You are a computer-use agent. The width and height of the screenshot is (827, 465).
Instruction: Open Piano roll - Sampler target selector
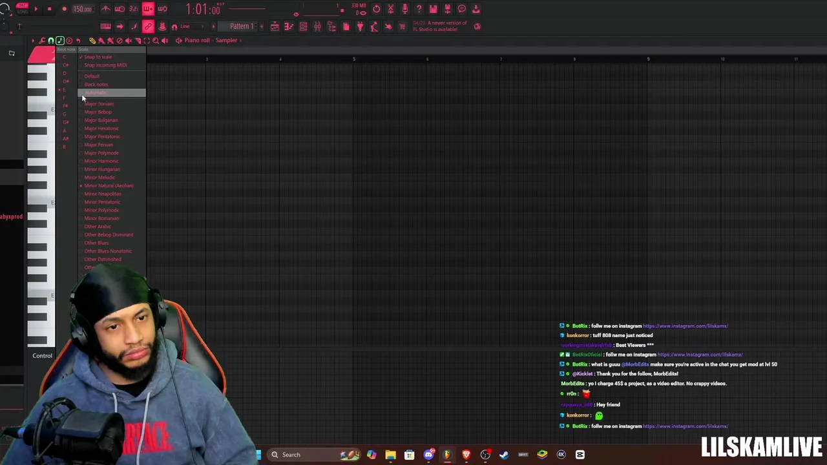pyautogui.click(x=211, y=40)
